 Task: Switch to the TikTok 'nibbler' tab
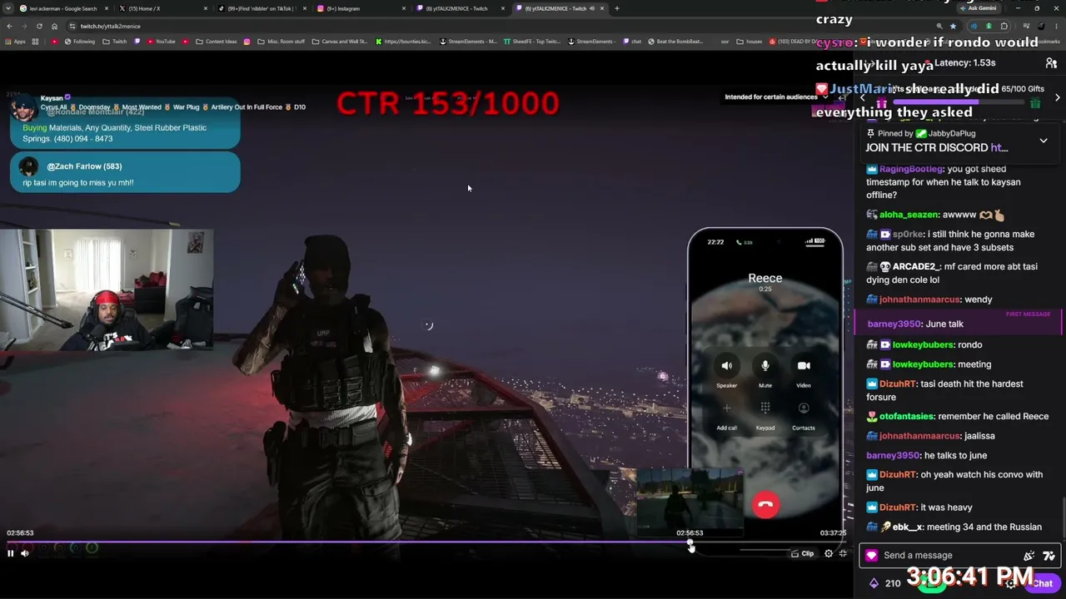[262, 8]
